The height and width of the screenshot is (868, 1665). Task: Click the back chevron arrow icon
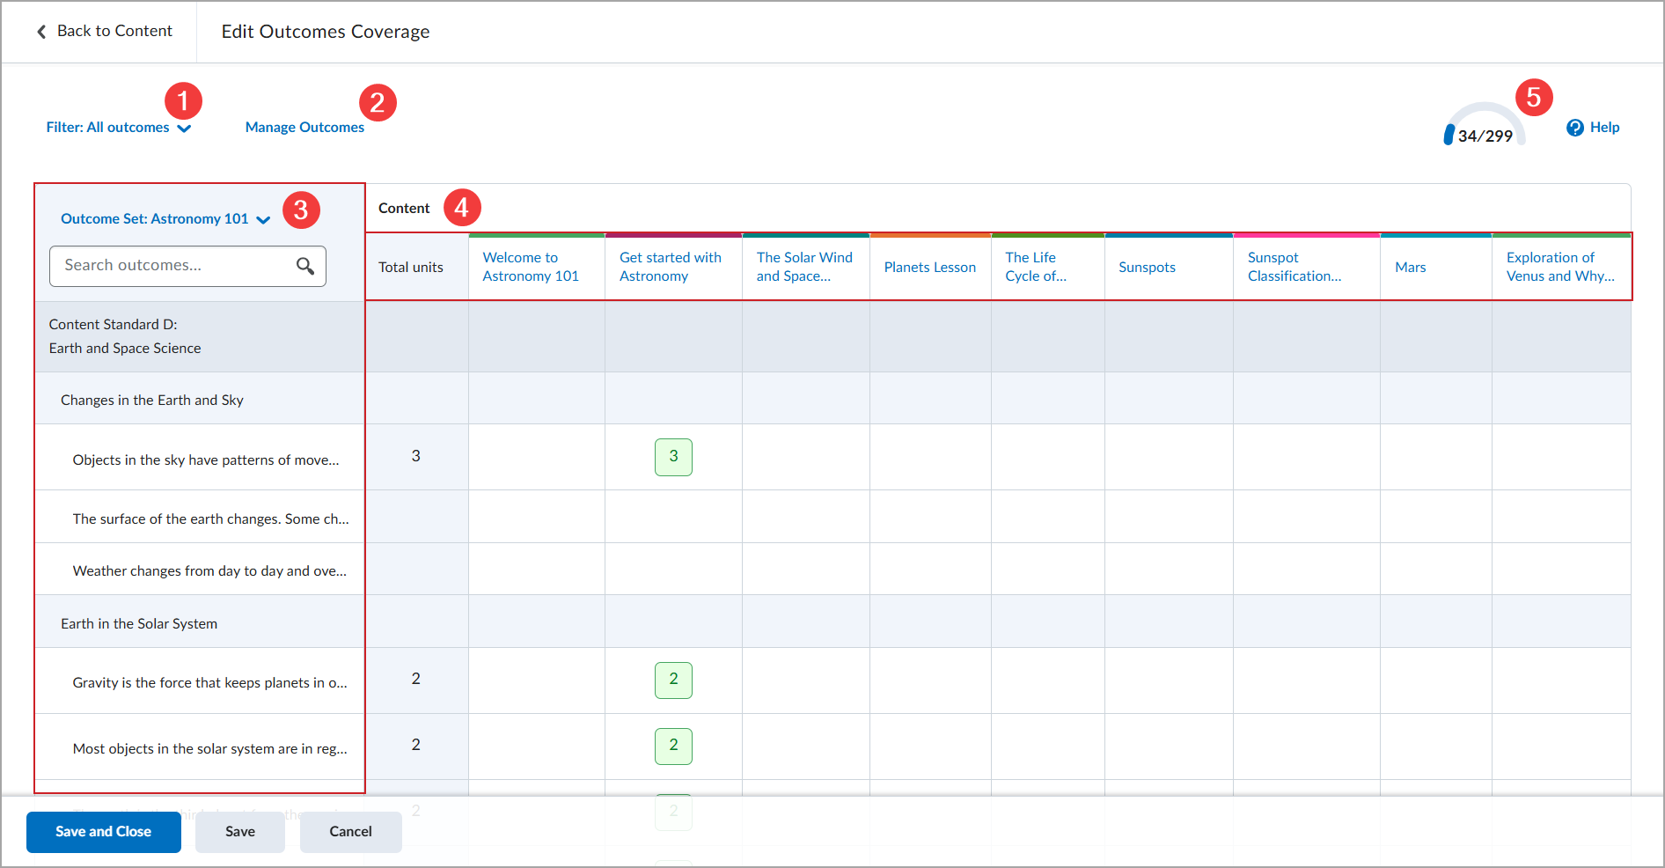(41, 32)
